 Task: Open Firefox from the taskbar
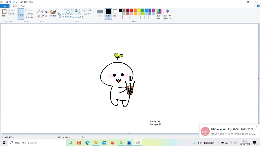(x=112, y=142)
